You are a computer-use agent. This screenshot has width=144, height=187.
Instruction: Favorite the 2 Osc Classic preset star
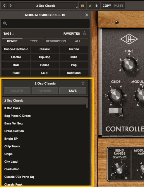pyautogui.click(x=83, y=83)
